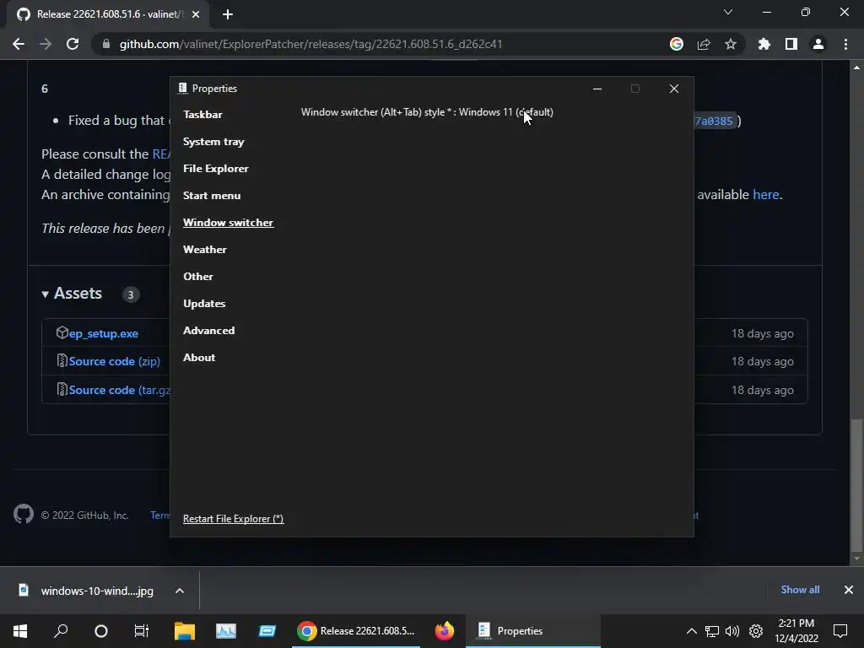Screen dimensions: 864x648
Task: Select the Release 22621.608.51.6 browser tab
Action: [x=108, y=14]
